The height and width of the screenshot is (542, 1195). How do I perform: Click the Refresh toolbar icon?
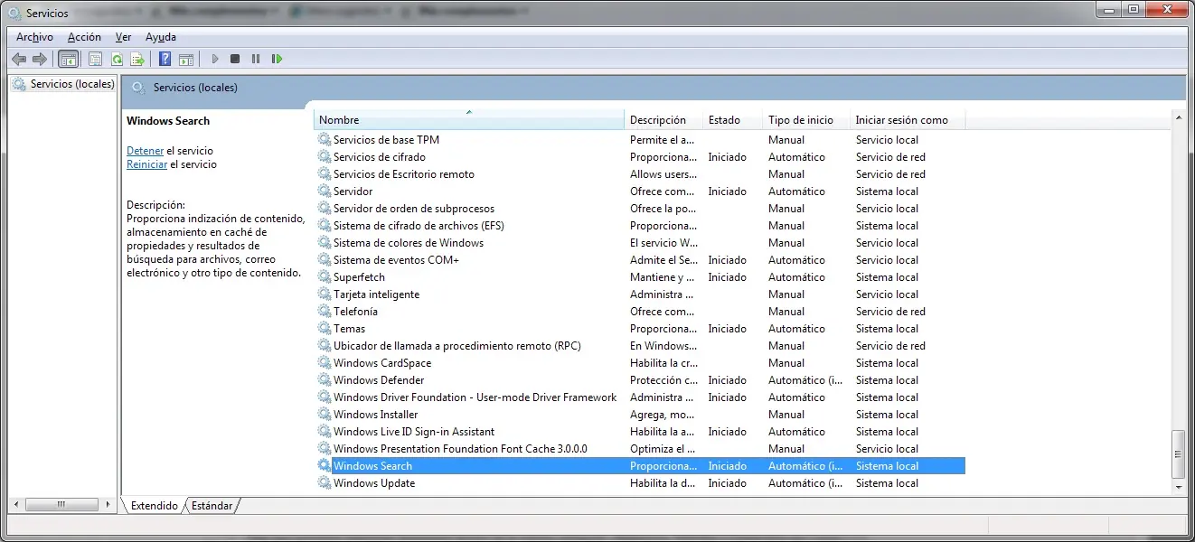[x=117, y=59]
